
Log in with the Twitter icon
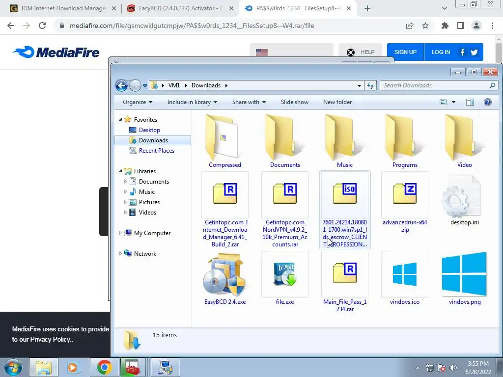pos(474,52)
